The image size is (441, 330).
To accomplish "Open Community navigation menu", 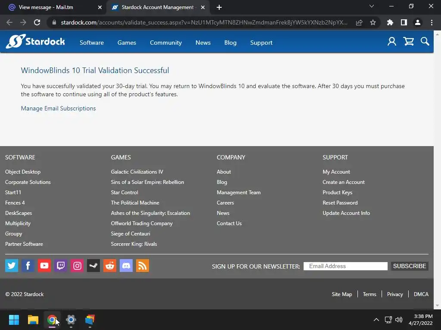I will point(166,43).
